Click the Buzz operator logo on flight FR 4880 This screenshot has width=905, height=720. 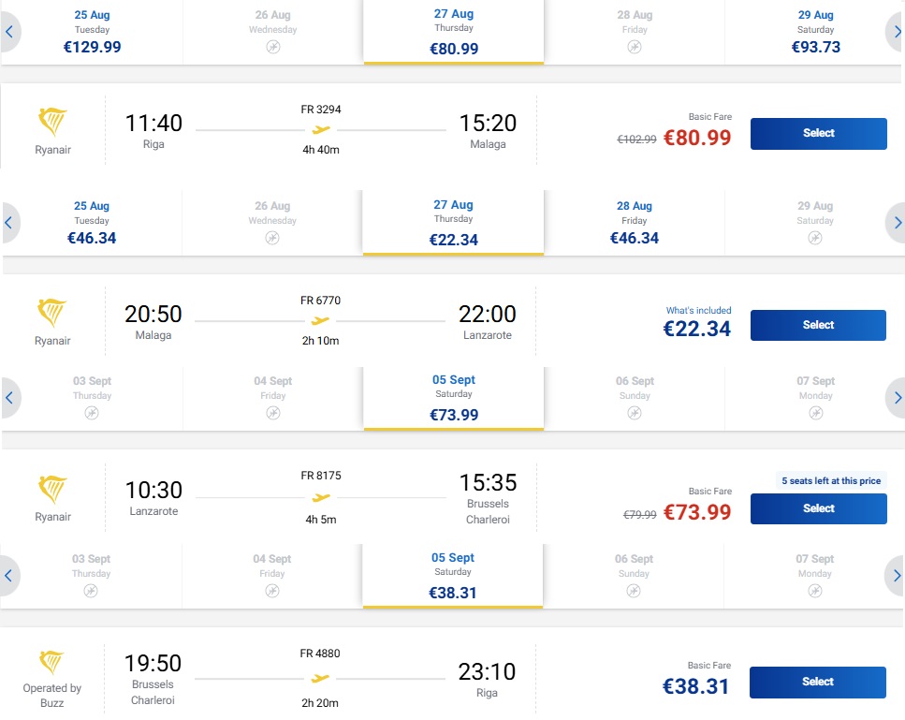[x=52, y=662]
